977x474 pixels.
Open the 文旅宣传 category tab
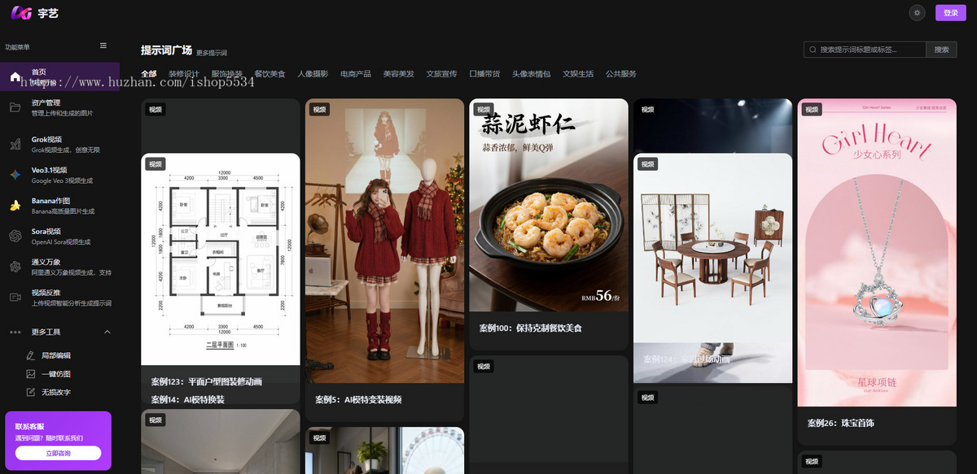(442, 74)
